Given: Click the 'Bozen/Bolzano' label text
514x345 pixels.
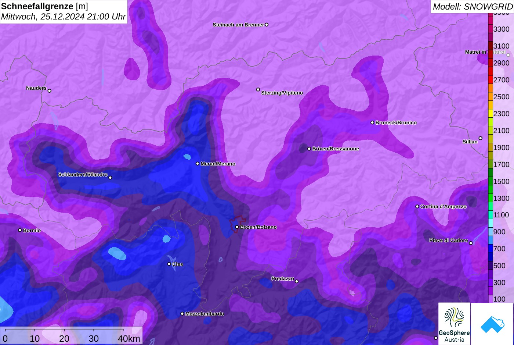Looking at the screenshot, I should (x=258, y=227).
